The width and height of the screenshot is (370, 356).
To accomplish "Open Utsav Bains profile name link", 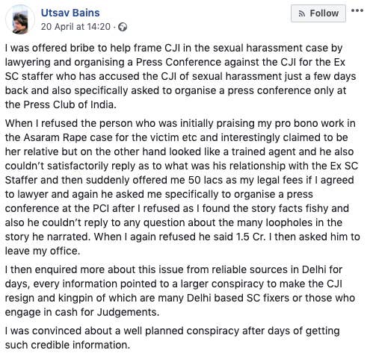I will tap(70, 13).
